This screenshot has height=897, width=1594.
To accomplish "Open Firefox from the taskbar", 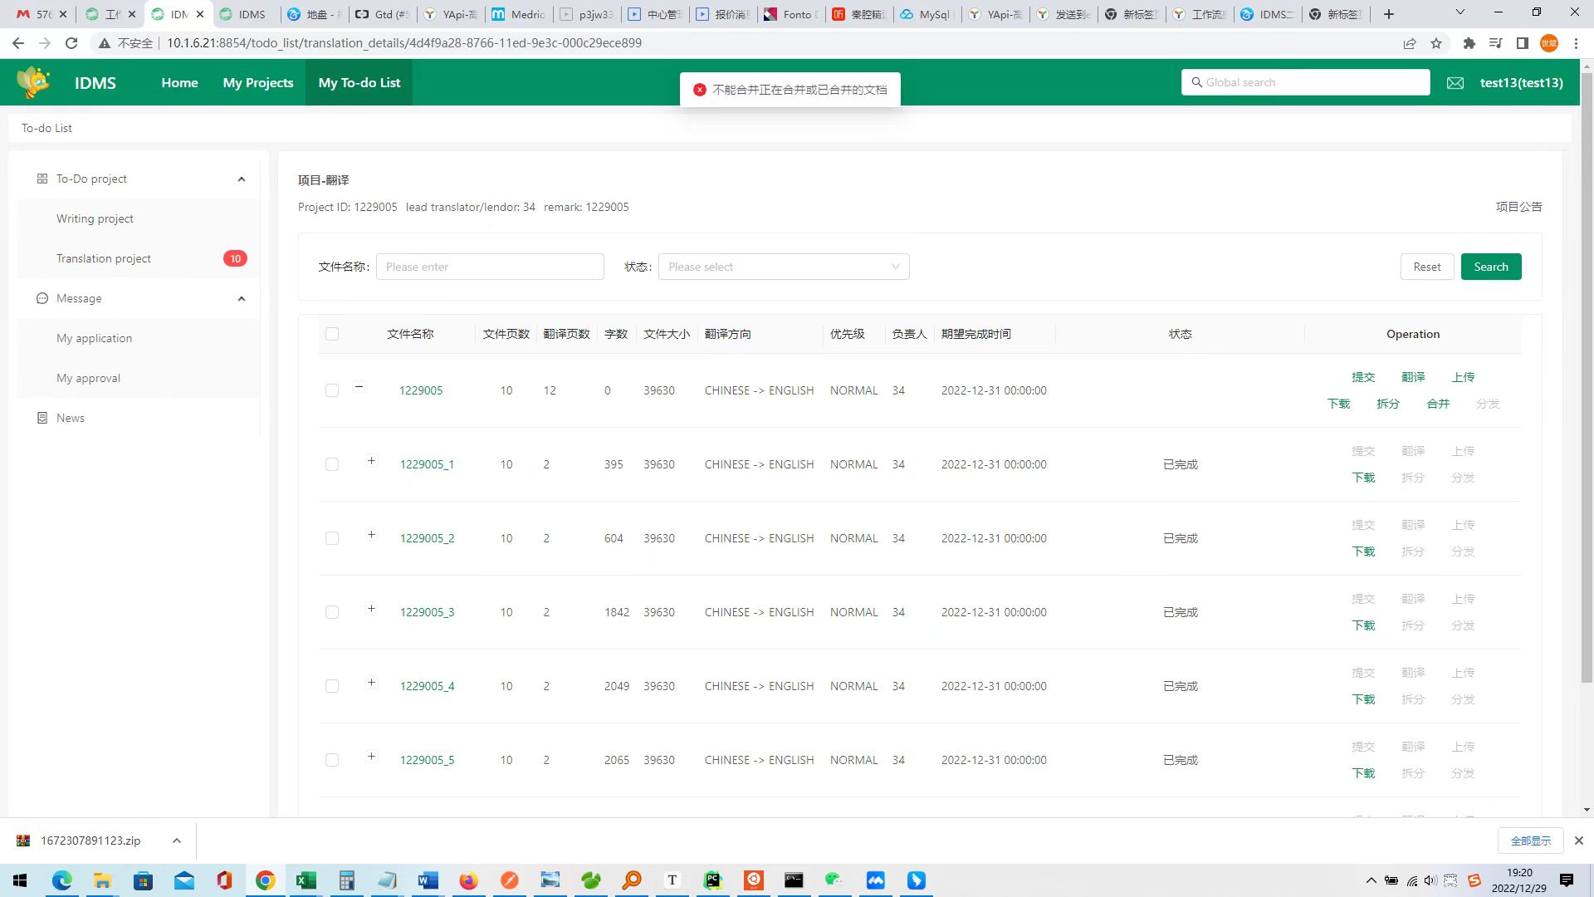I will pyautogui.click(x=469, y=880).
